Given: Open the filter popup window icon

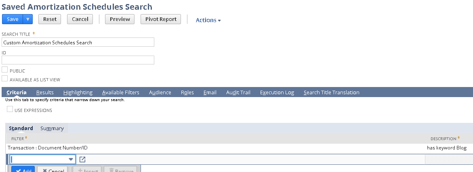Looking at the screenshot, I should tap(82, 160).
